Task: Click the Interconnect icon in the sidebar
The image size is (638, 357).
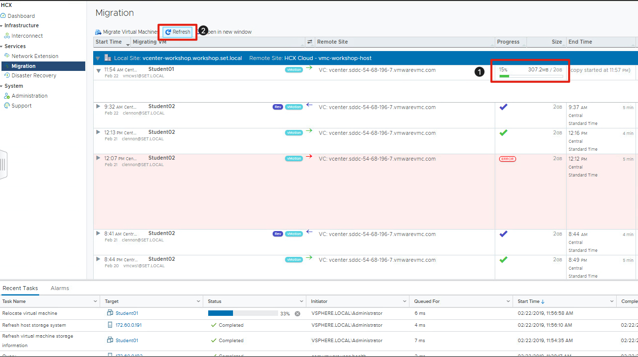Action: pyautogui.click(x=7, y=36)
